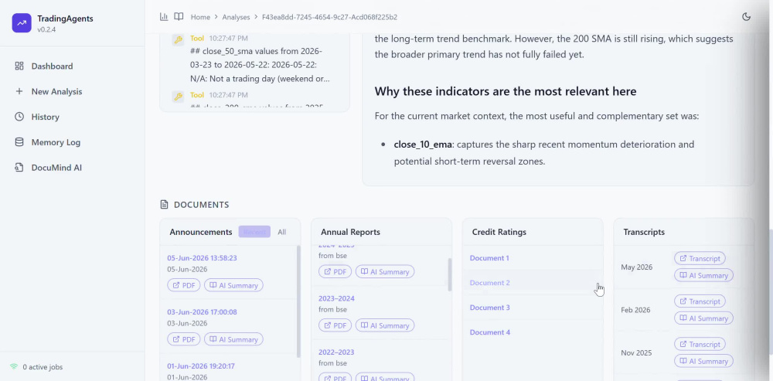Click the Annual Reports list scrollbar
This screenshot has height=381, width=773.
coord(450,274)
